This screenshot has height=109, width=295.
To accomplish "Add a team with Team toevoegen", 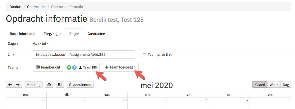I will [120, 67].
